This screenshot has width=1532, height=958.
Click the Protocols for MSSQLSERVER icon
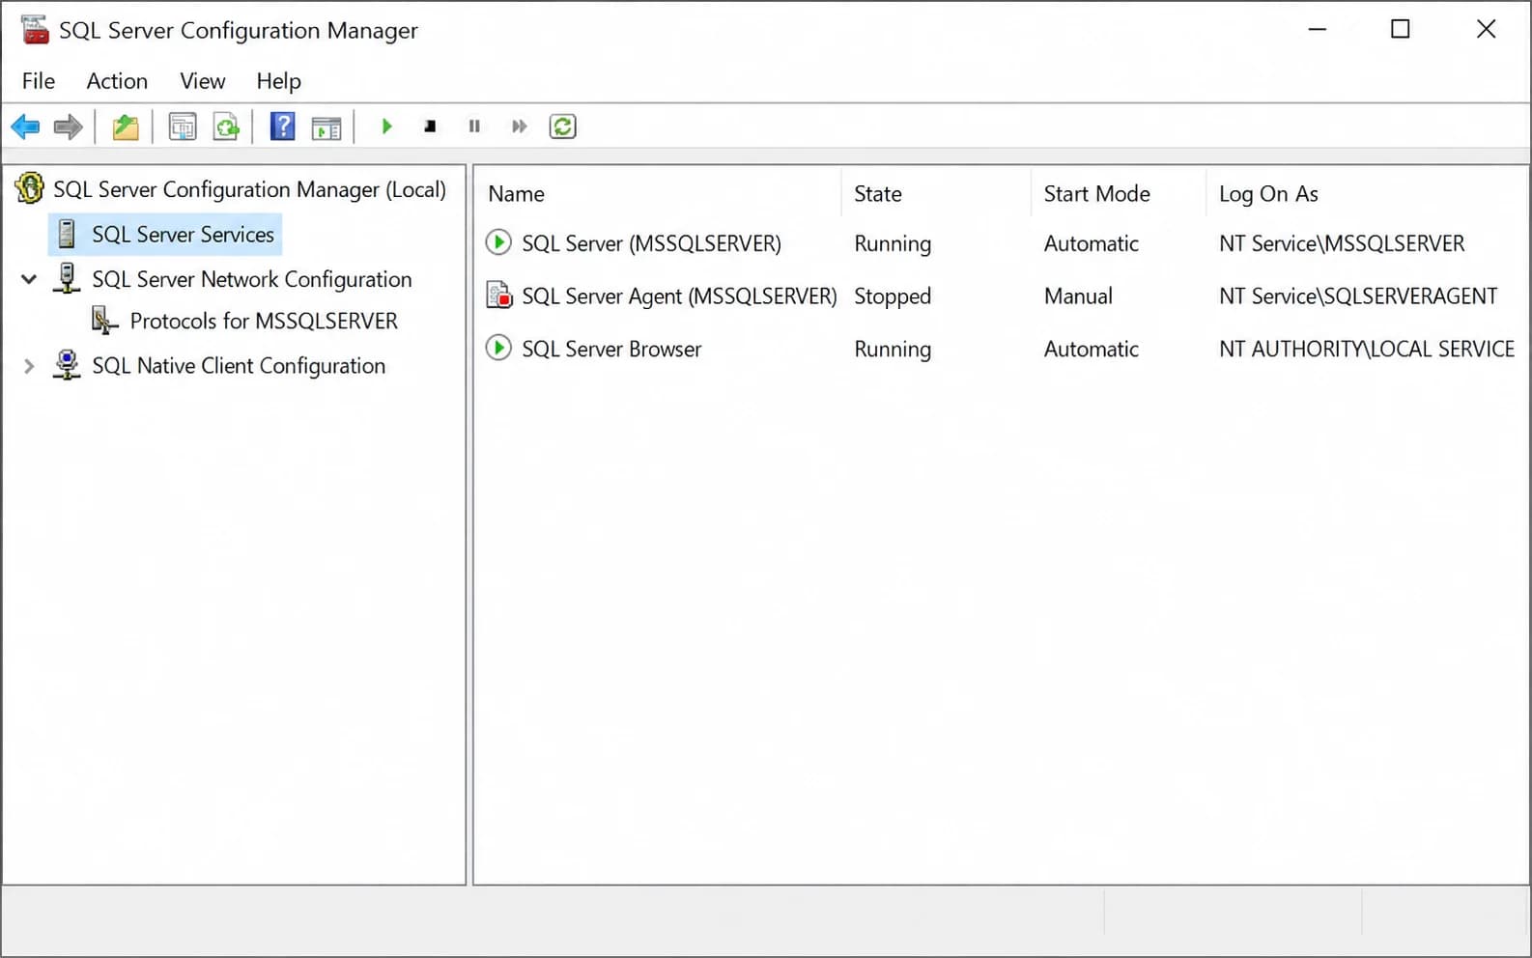[x=104, y=321]
